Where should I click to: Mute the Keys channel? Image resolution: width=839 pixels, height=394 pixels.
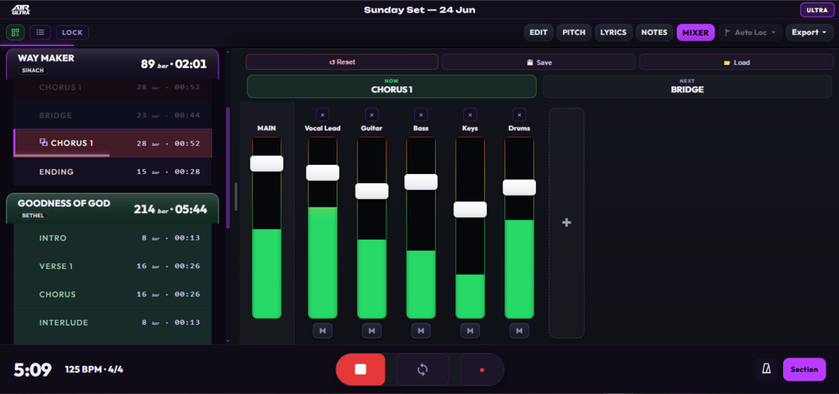[470, 331]
